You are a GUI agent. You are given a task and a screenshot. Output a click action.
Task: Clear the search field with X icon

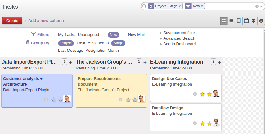point(257,6)
